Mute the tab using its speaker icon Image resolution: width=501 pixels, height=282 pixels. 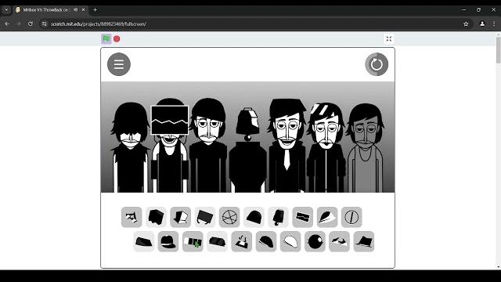pyautogui.click(x=75, y=10)
